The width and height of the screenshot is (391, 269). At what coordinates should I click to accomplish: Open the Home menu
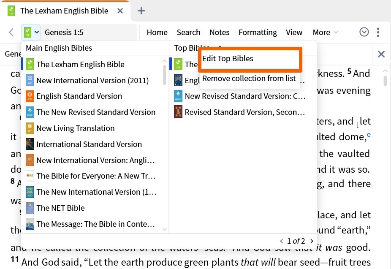coord(157,33)
